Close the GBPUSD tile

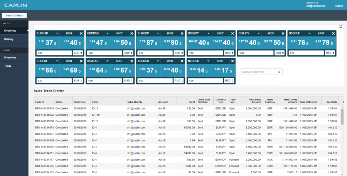(x=132, y=33)
